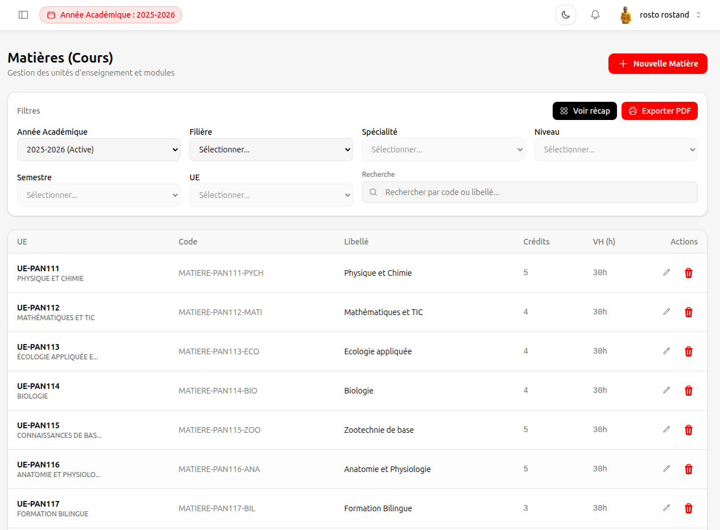Image resolution: width=720 pixels, height=530 pixels.
Task: Edit the Zootechnie de base row
Action: [x=666, y=429]
